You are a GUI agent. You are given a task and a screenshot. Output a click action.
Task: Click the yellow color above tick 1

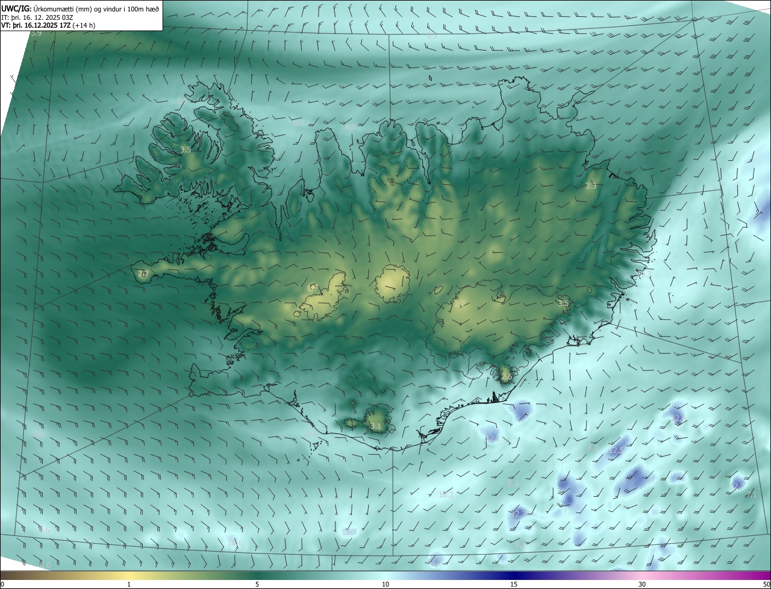(129, 575)
